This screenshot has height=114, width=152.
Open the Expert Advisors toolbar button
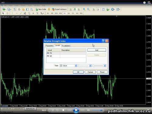point(59,9)
